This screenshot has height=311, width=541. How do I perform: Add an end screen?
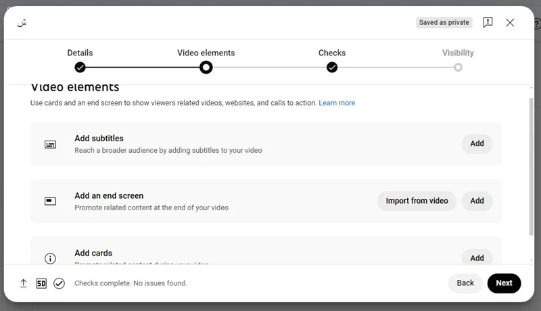477,201
